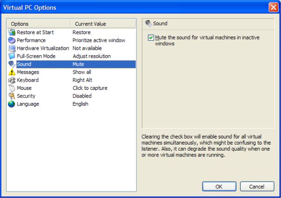Viewport: 281px width, 198px height.
Task: Confirm changes with the OK button
Action: pos(219,186)
